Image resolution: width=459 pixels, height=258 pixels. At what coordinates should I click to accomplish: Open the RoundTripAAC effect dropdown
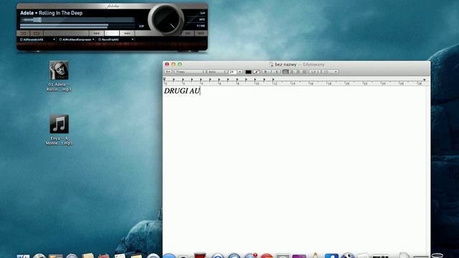click(133, 39)
